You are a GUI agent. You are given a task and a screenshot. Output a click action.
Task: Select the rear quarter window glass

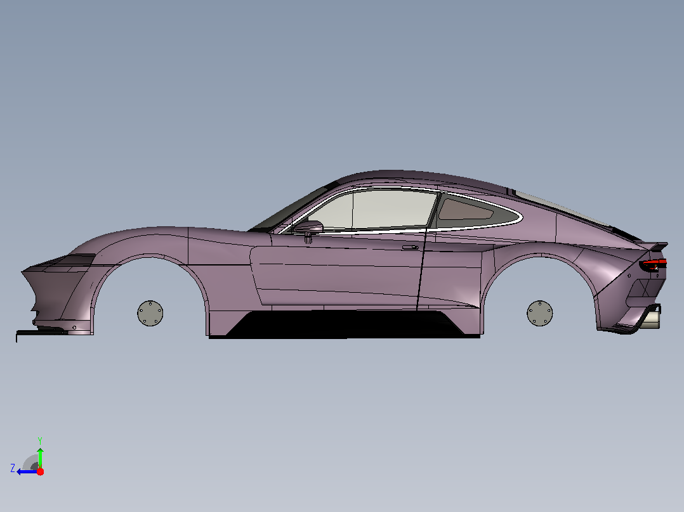(x=466, y=210)
